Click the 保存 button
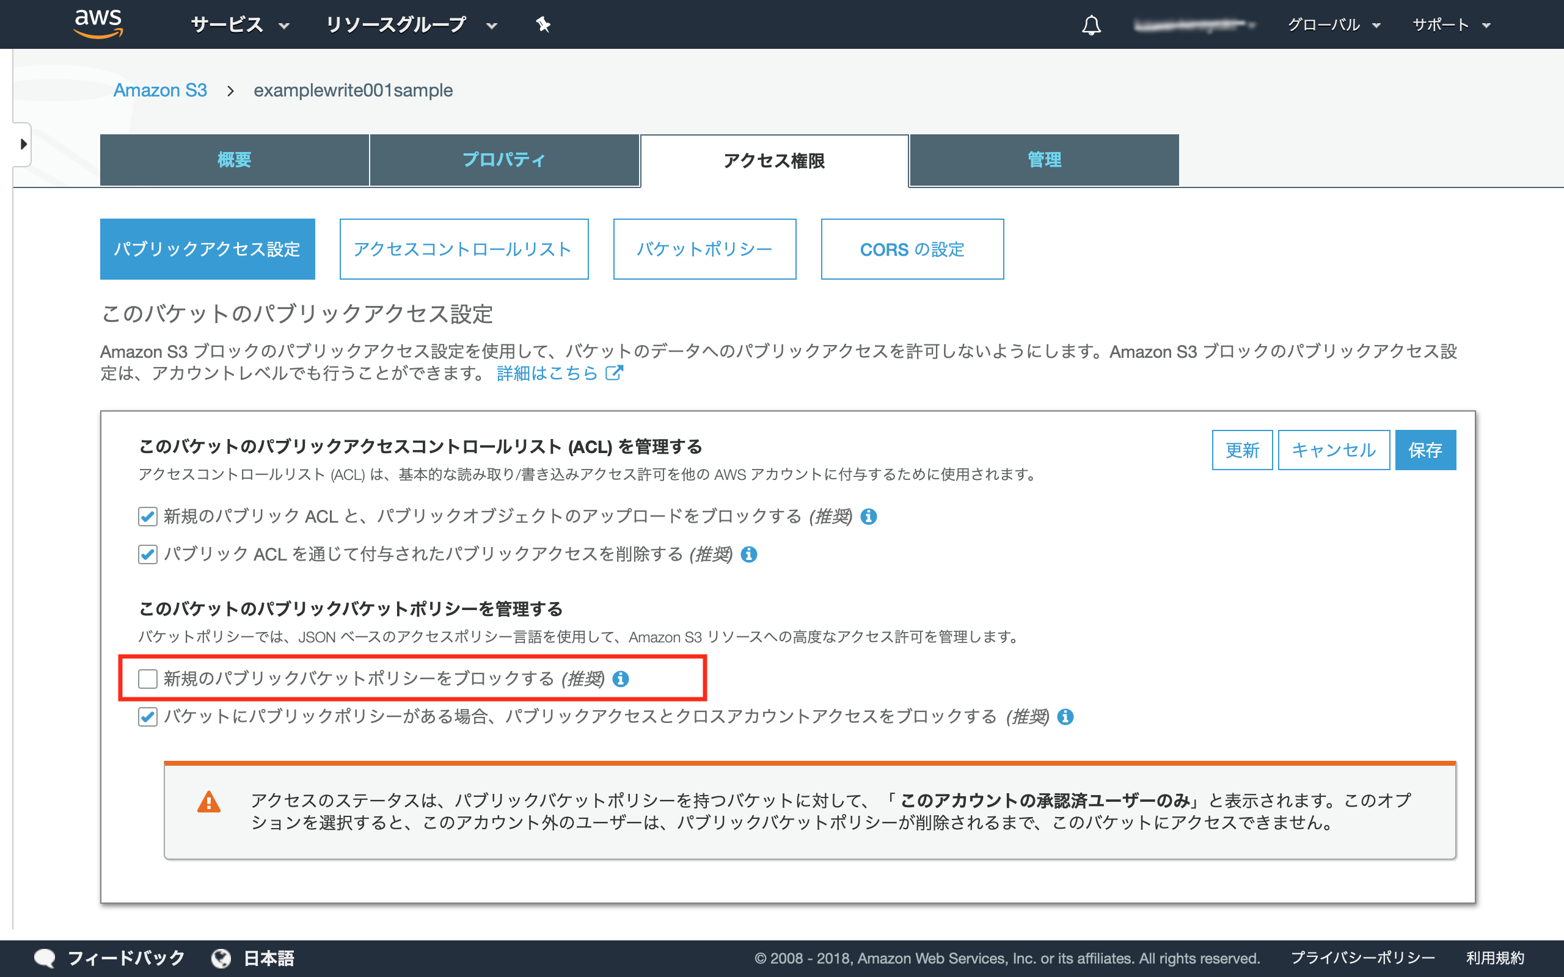 coord(1425,450)
